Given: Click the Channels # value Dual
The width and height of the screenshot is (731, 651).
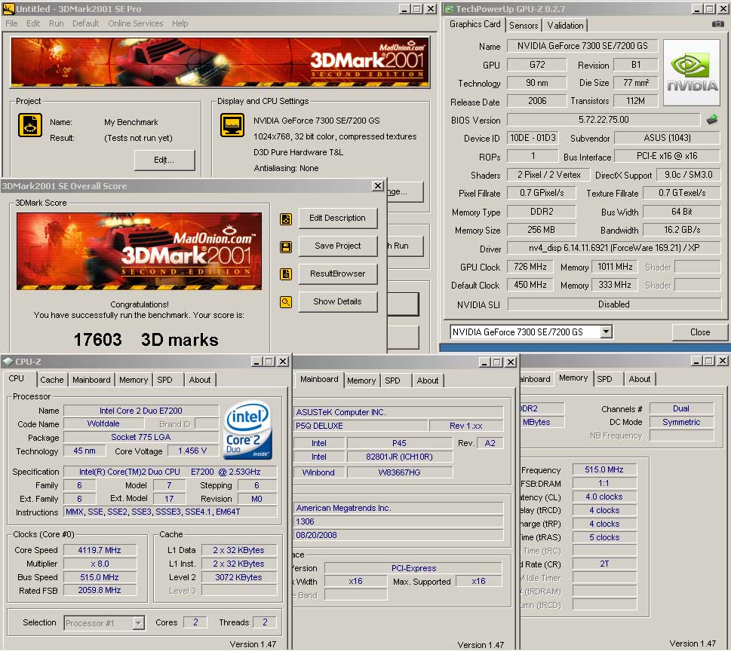Looking at the screenshot, I should pos(681,409).
